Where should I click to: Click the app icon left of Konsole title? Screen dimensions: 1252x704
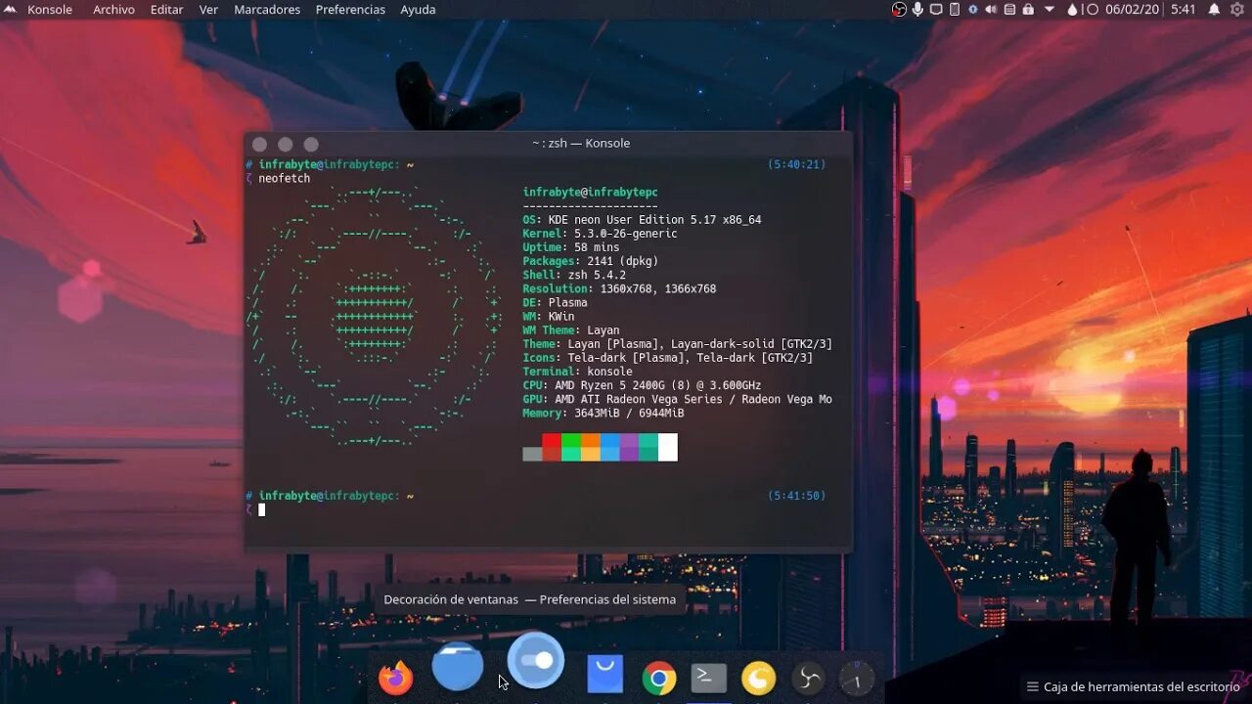point(10,10)
